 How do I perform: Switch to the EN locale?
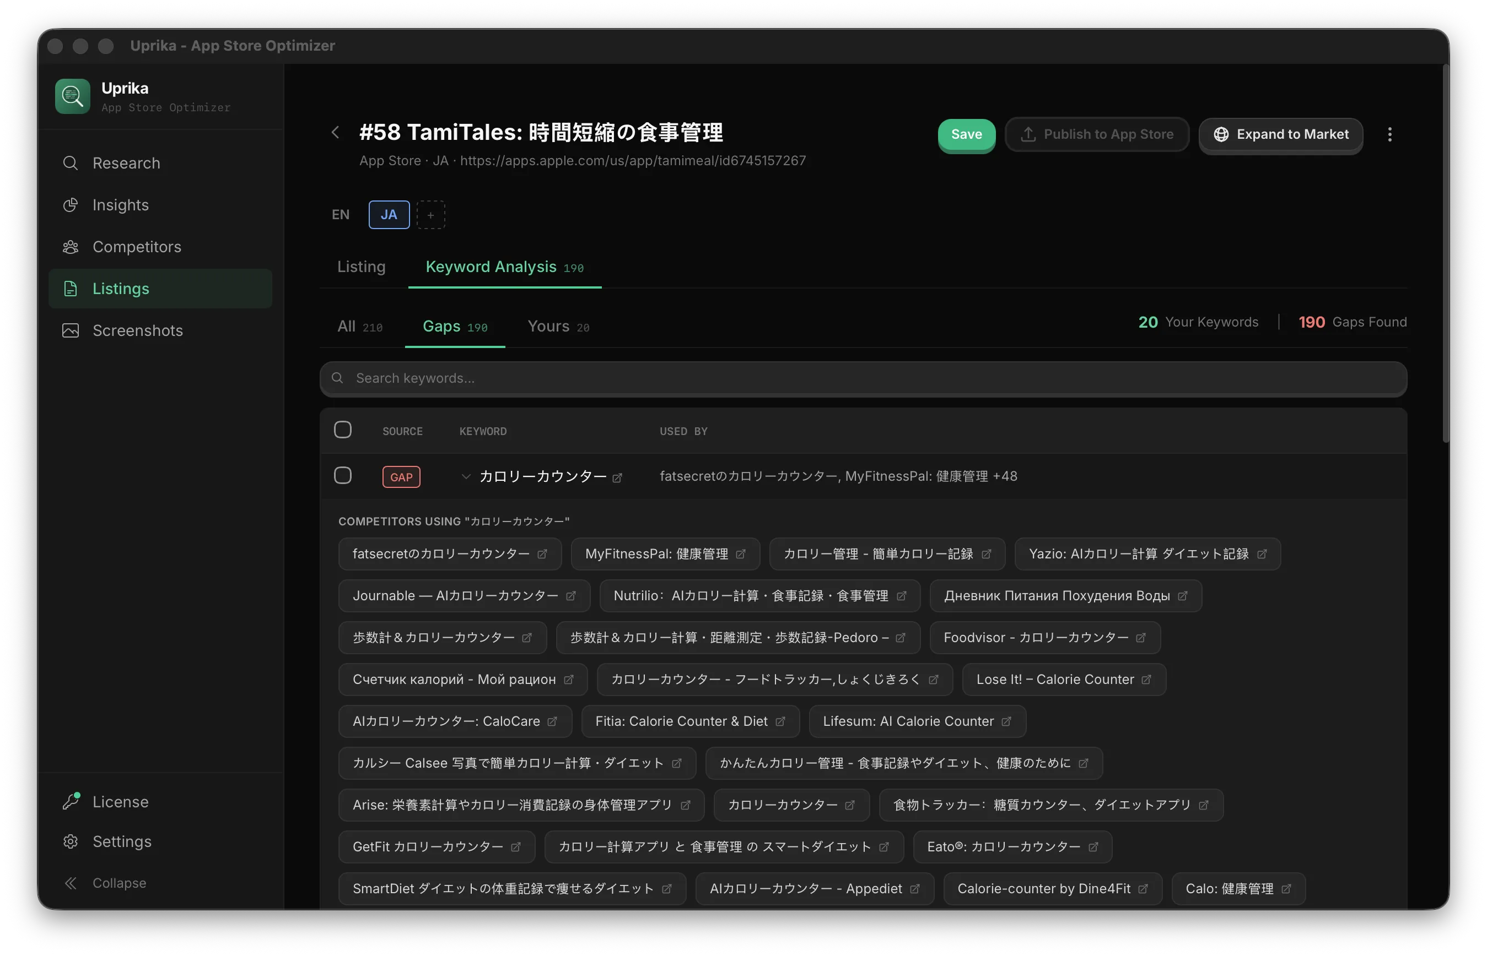coord(341,215)
